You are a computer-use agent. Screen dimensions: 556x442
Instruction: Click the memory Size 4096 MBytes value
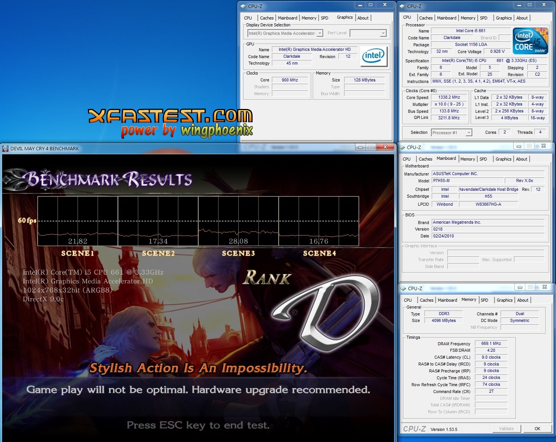pyautogui.click(x=444, y=320)
